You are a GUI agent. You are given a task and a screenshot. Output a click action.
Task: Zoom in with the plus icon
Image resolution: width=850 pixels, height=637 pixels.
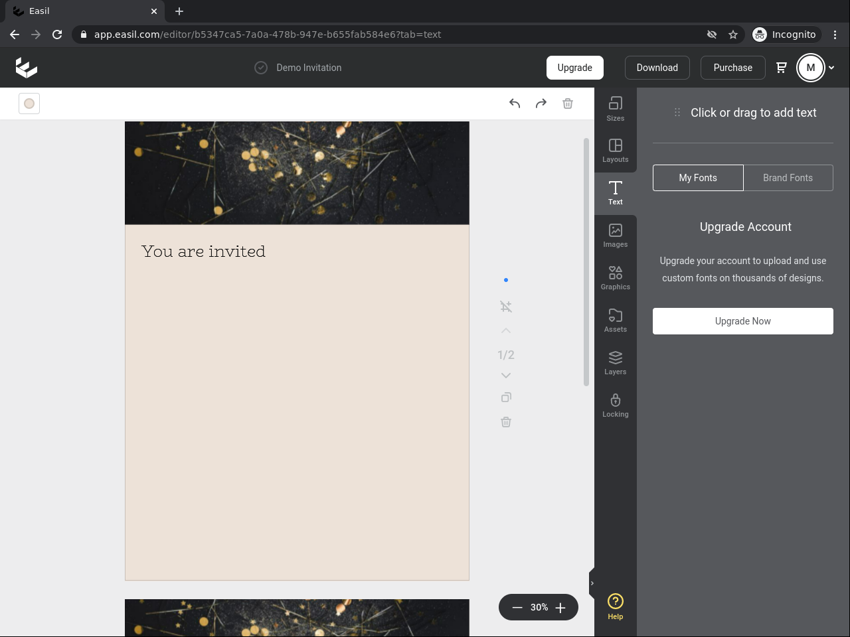pos(560,607)
